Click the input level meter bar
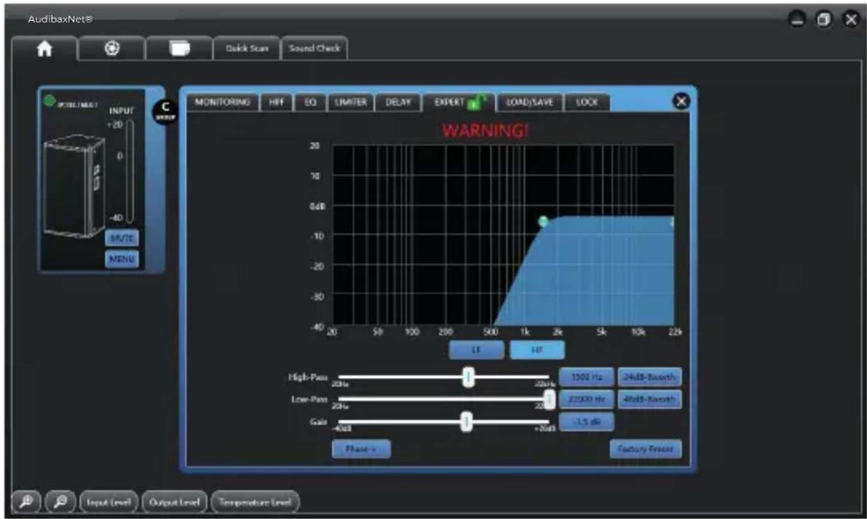 point(129,172)
